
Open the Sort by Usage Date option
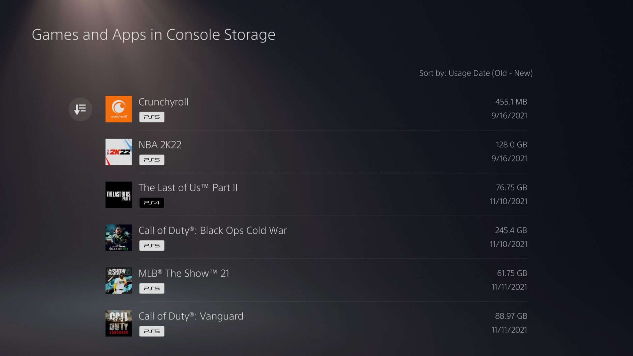click(475, 73)
